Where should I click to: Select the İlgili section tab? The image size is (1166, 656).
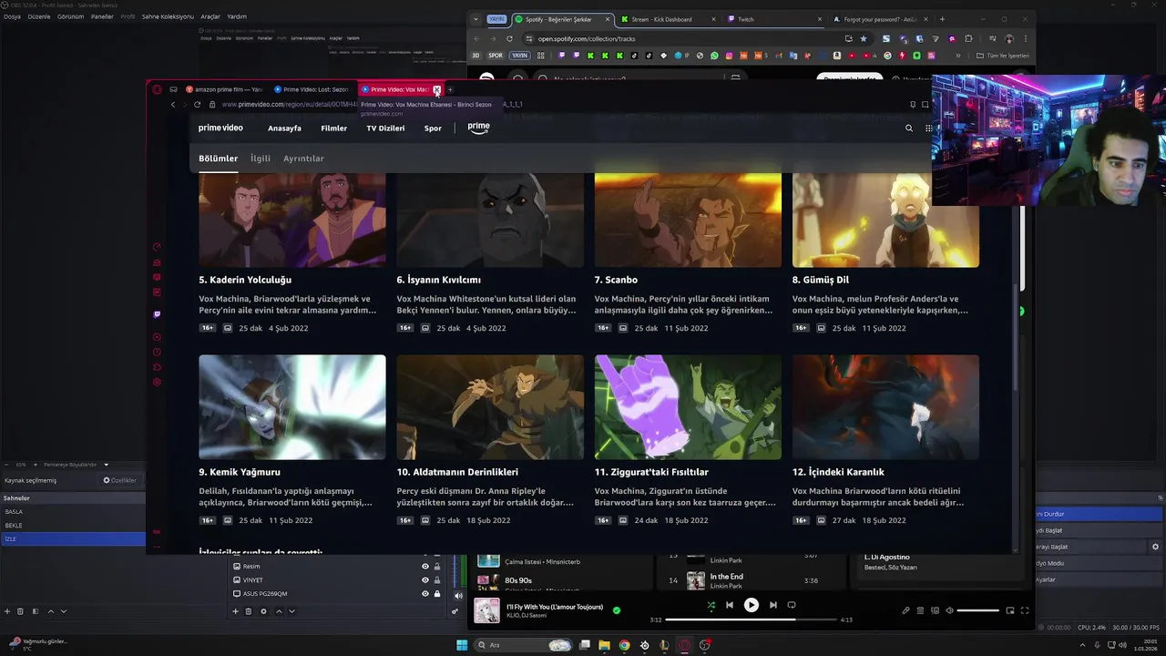point(261,159)
